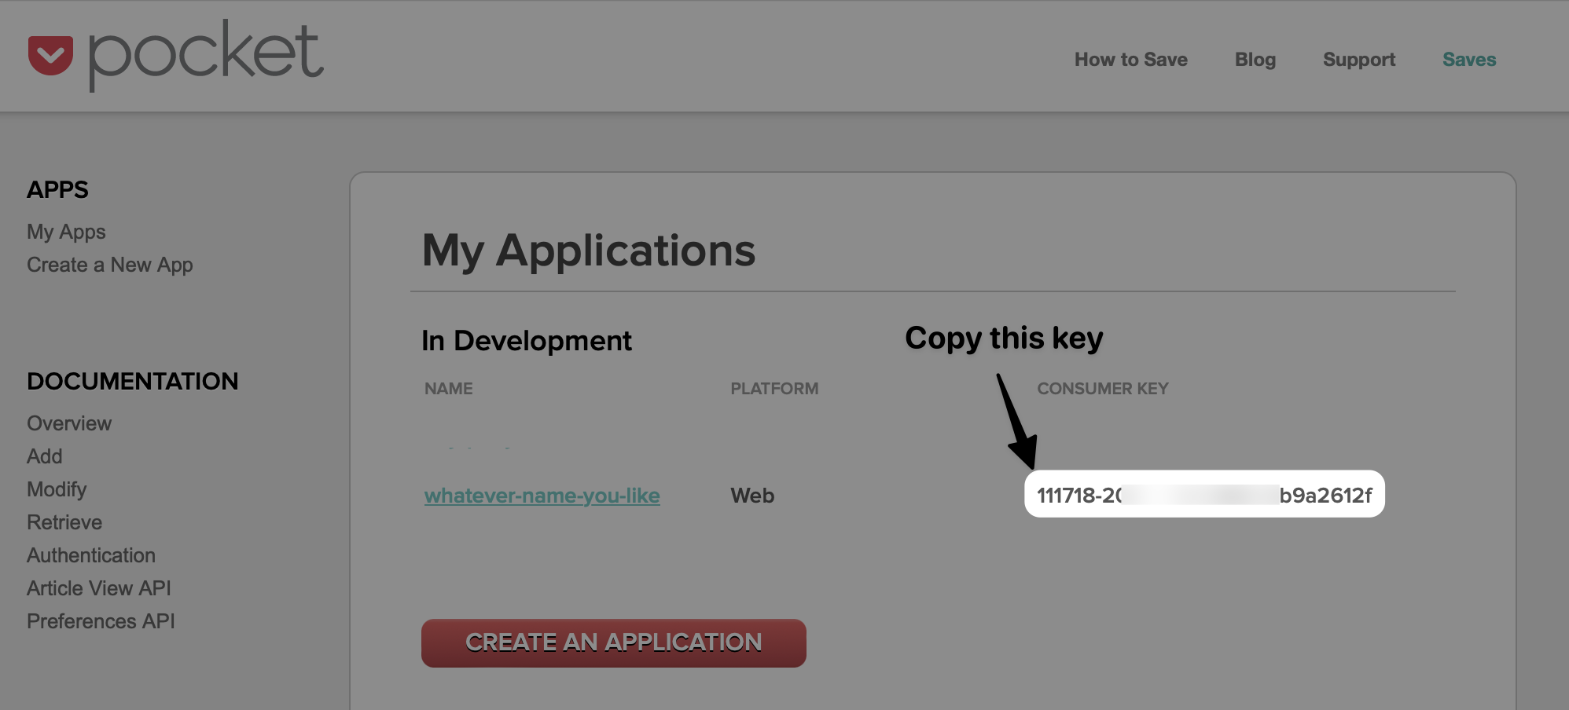Open the Blog link in header
1569x710 pixels.
(x=1255, y=60)
